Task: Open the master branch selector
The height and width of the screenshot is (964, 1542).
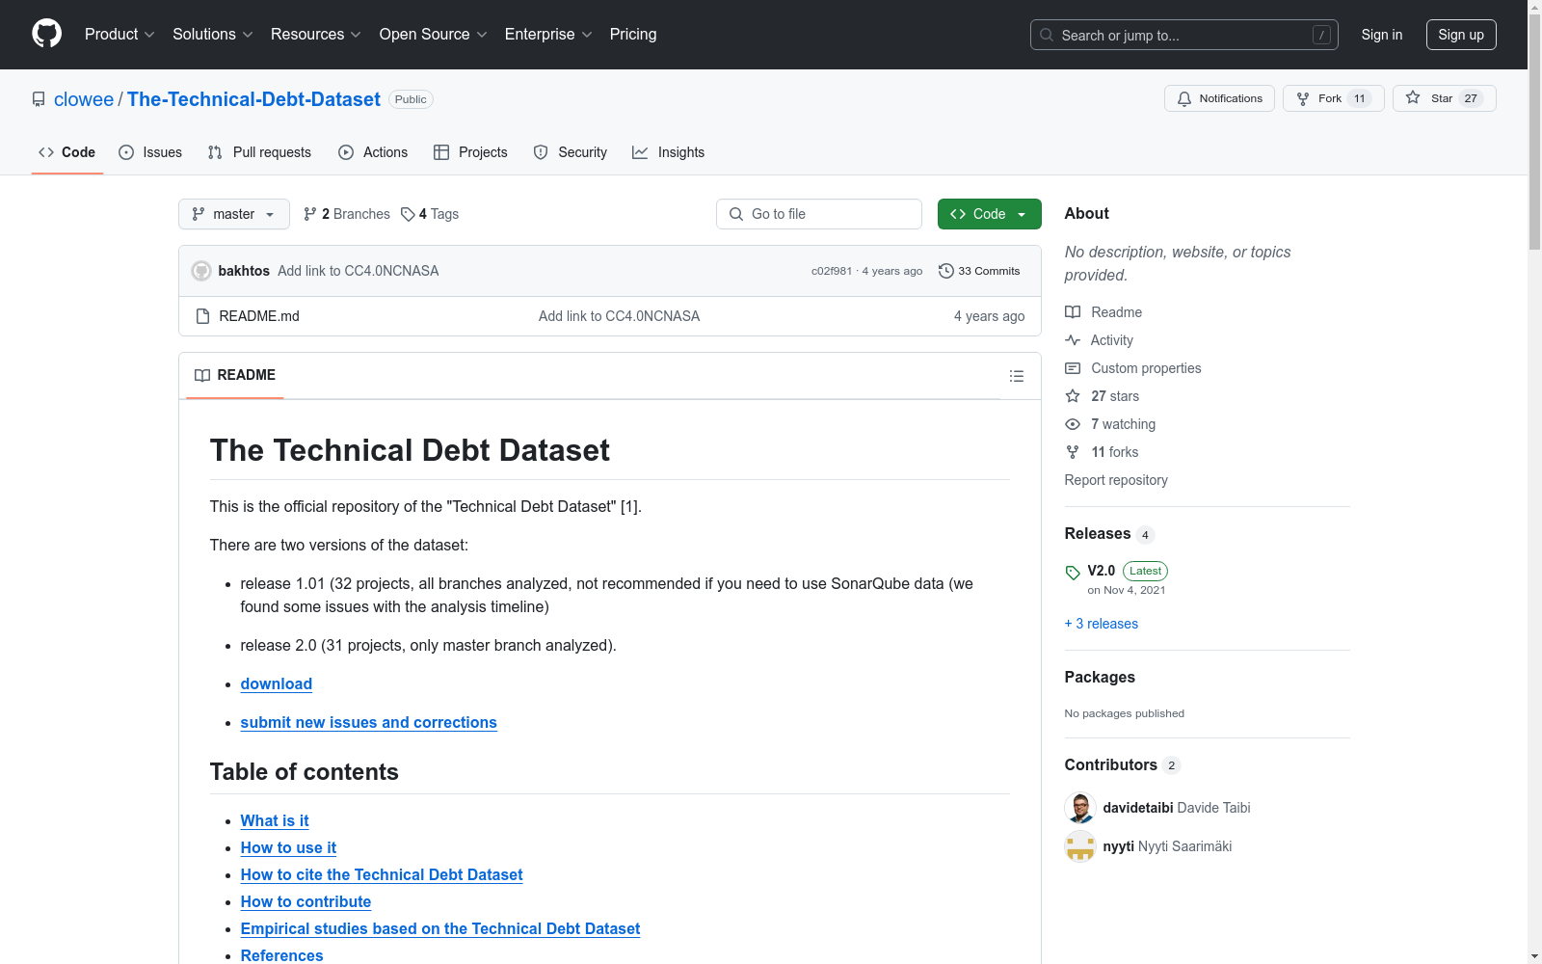Action: click(x=234, y=214)
